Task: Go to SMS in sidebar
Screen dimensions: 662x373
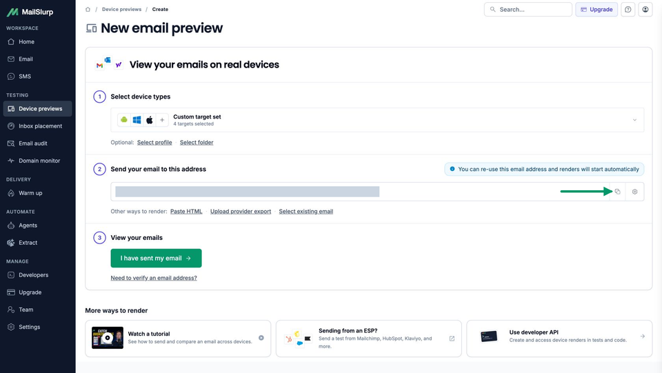Action: coord(37,77)
